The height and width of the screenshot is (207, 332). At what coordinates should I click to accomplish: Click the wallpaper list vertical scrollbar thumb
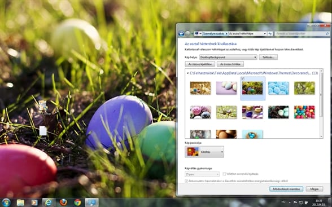click(321, 95)
